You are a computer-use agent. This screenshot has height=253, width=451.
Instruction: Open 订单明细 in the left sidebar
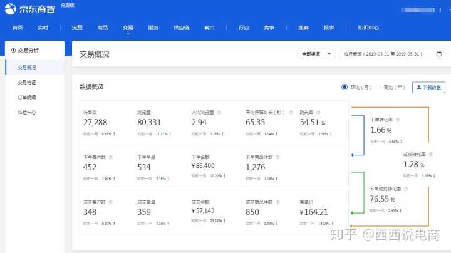pyautogui.click(x=27, y=97)
